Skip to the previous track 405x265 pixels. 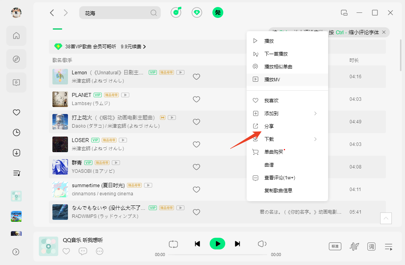[x=197, y=244]
